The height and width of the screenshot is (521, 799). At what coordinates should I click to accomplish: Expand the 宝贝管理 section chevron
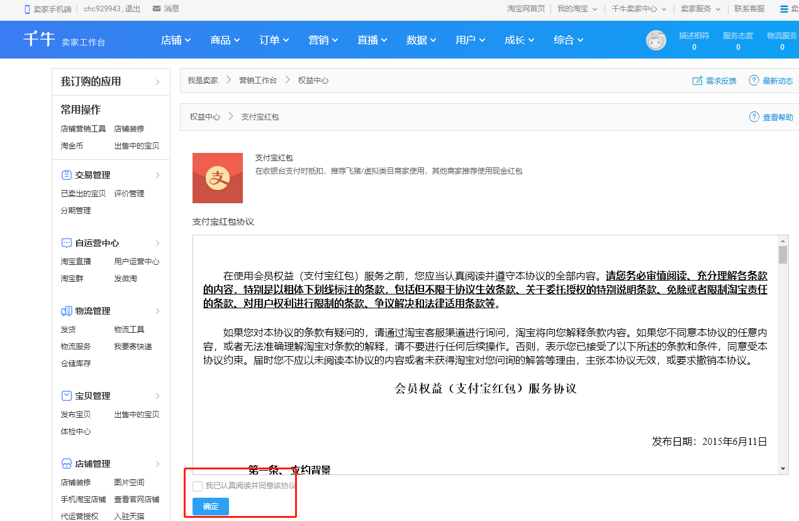coord(157,396)
